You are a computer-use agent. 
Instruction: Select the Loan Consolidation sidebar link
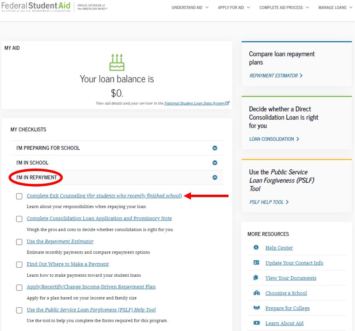point(274,139)
